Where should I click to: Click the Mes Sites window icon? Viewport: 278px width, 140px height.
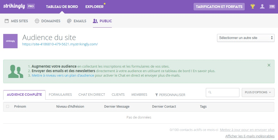pos(7,21)
